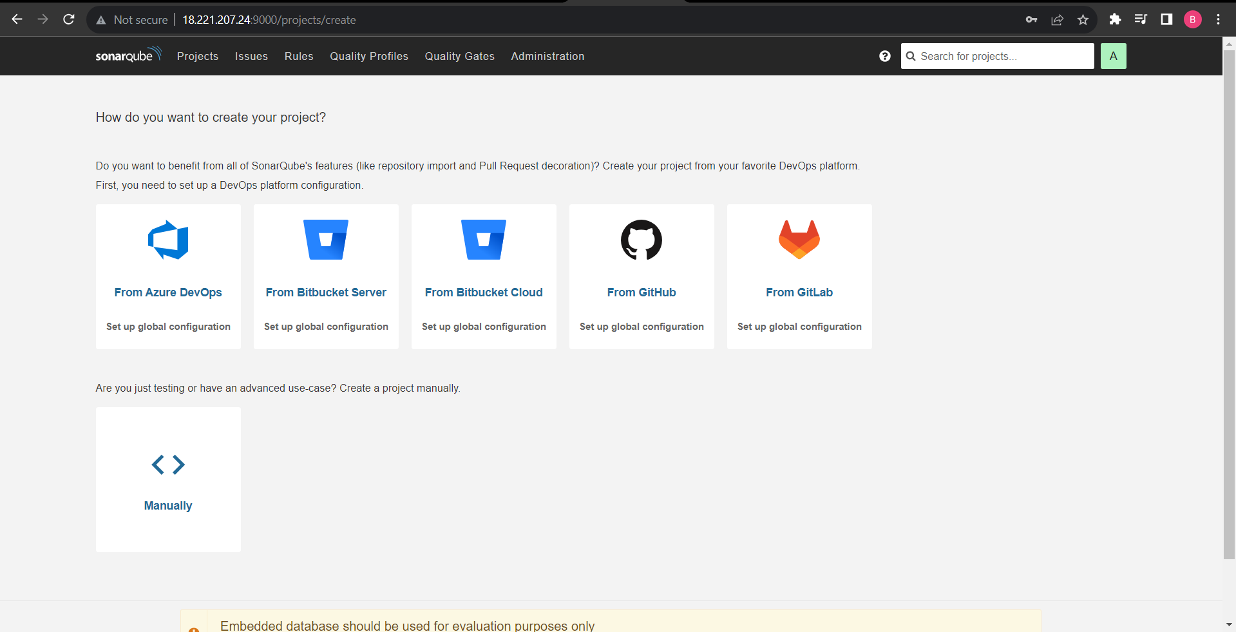Reload the page

69,19
